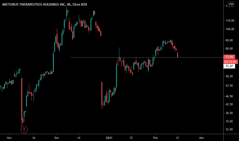The image size is (239, 141).
Task: Click the 38.50 price axis label
Action: pos(229,113)
